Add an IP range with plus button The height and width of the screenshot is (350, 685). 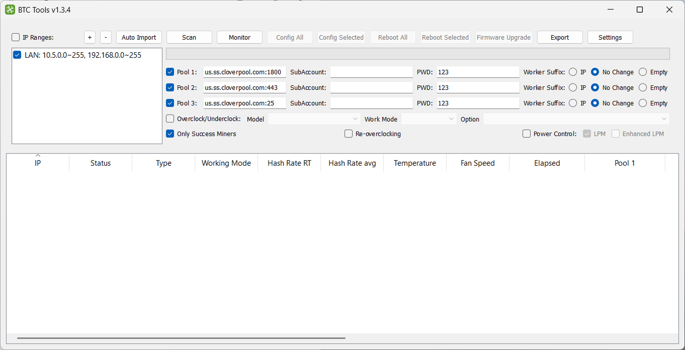point(90,37)
